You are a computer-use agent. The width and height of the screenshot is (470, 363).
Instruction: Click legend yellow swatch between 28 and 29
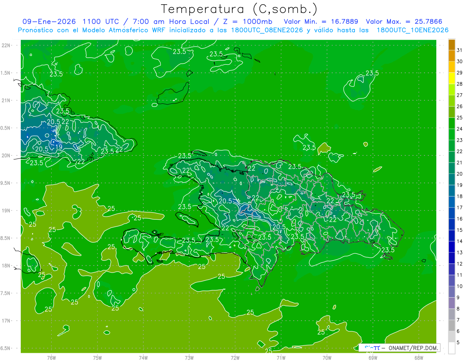click(x=452, y=78)
